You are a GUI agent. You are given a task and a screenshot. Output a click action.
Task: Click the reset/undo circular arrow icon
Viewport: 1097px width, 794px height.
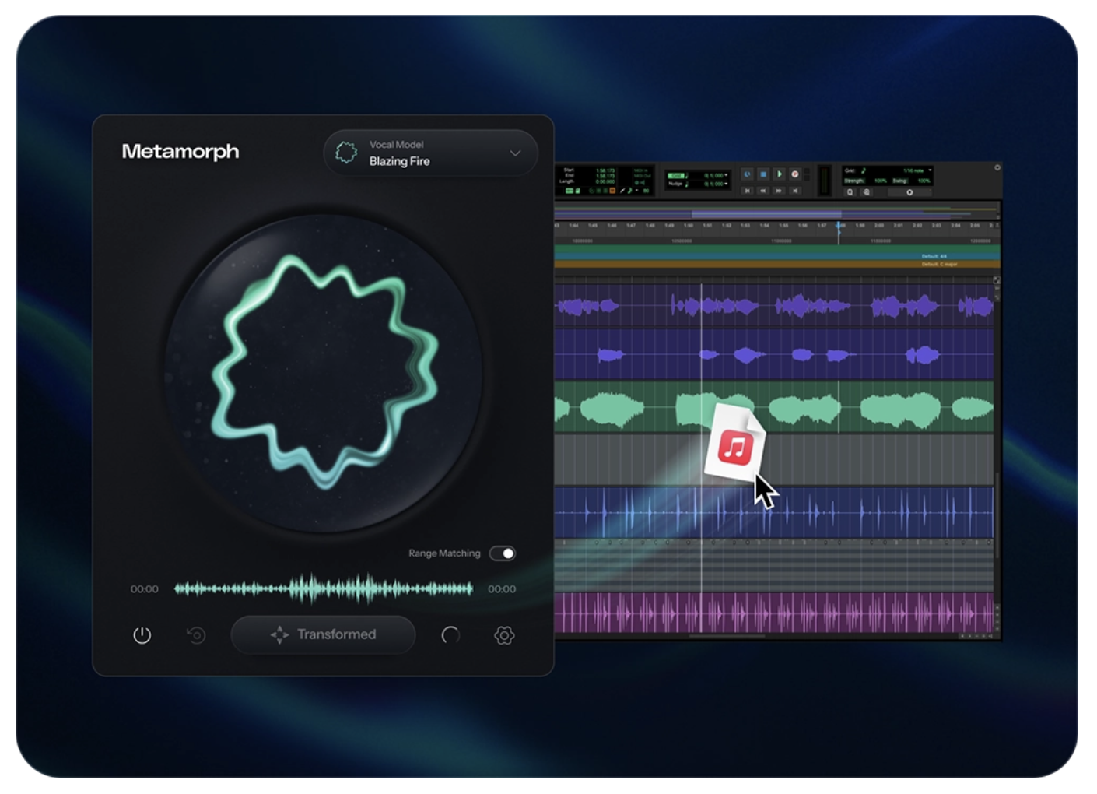pyautogui.click(x=196, y=635)
